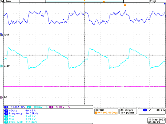Image resolution: width=166 pixels, height=124 pixels.
Task: Click the 25.0MS/s sample rate readout
Action: (127, 110)
